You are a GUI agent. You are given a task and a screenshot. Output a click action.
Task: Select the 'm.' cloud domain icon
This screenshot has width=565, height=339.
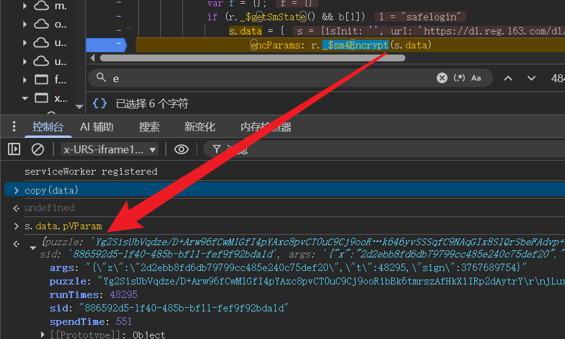coord(41,6)
